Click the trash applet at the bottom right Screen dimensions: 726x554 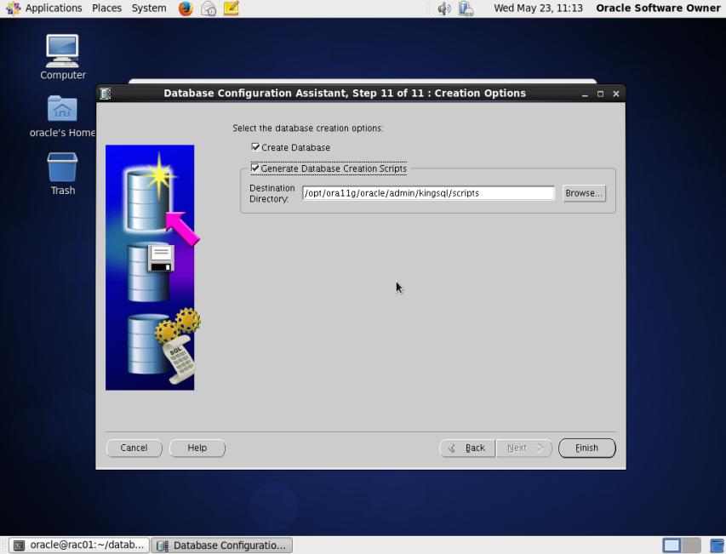tap(715, 545)
